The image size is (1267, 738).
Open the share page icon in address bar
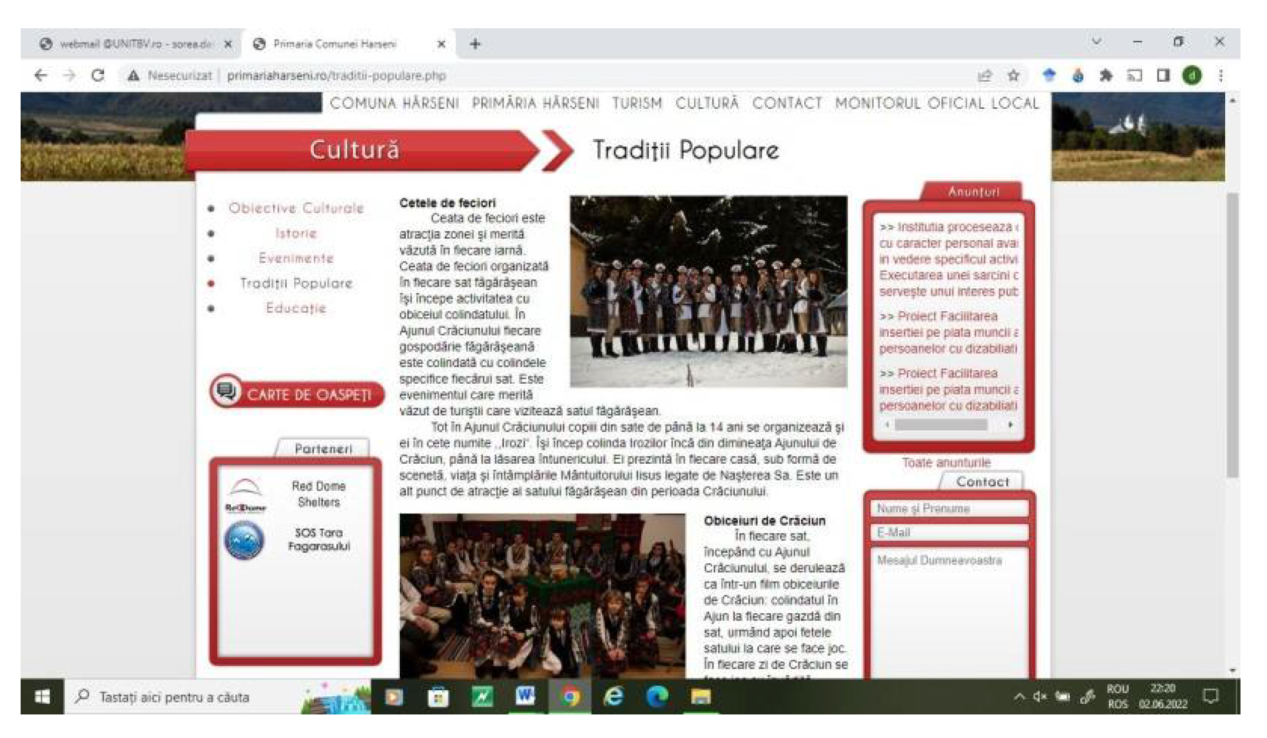984,75
